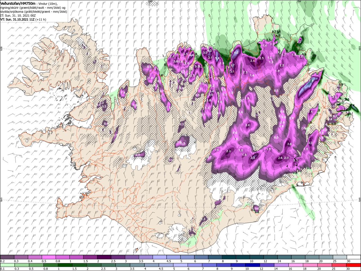Image resolution: width=361 pixels, height=271 pixels.
Task: Pick the rain legend swatch labeled 0.8
Action: (50, 265)
